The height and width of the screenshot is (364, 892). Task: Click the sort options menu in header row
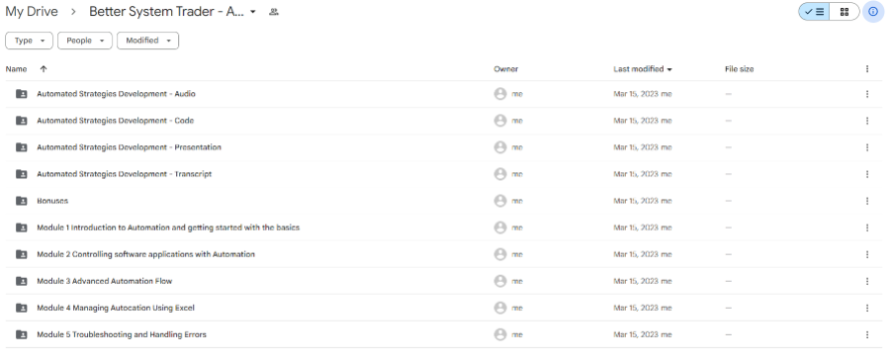pyautogui.click(x=867, y=69)
